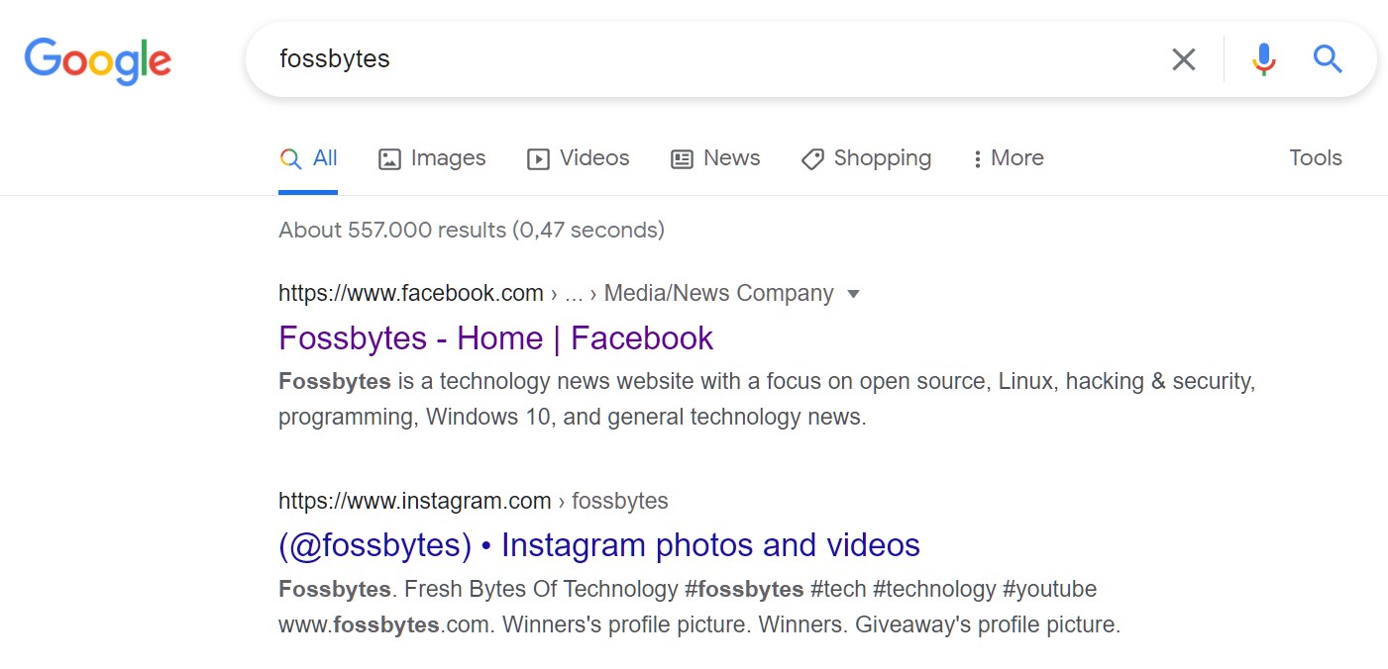The width and height of the screenshot is (1388, 669).
Task: Click the News tab newspaper icon
Action: pos(682,159)
